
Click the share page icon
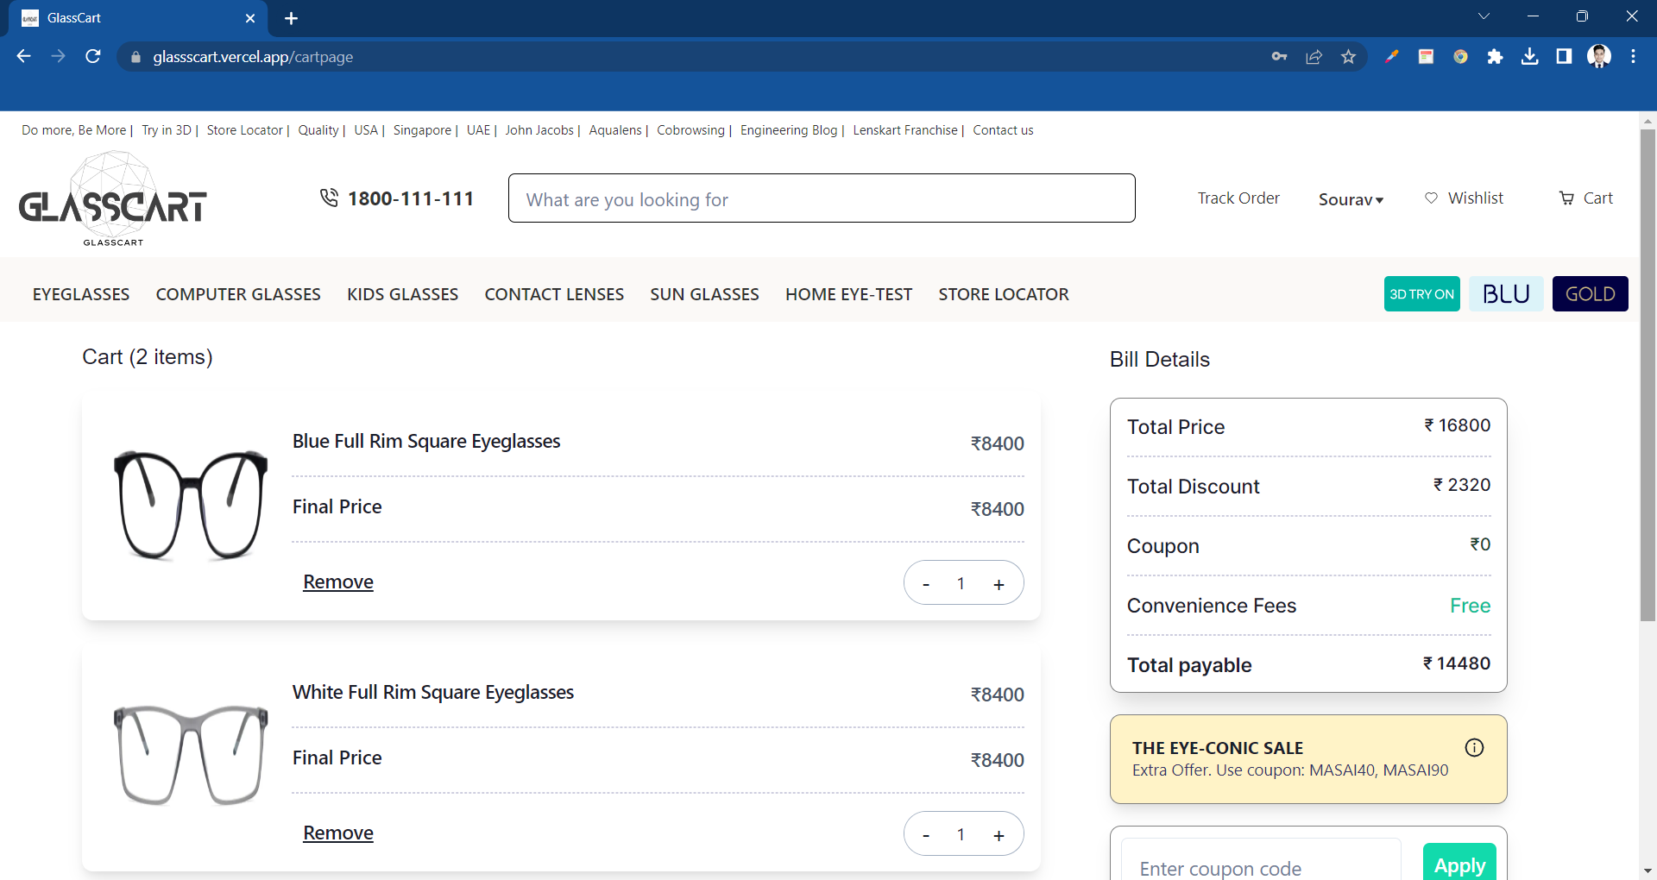1314,56
